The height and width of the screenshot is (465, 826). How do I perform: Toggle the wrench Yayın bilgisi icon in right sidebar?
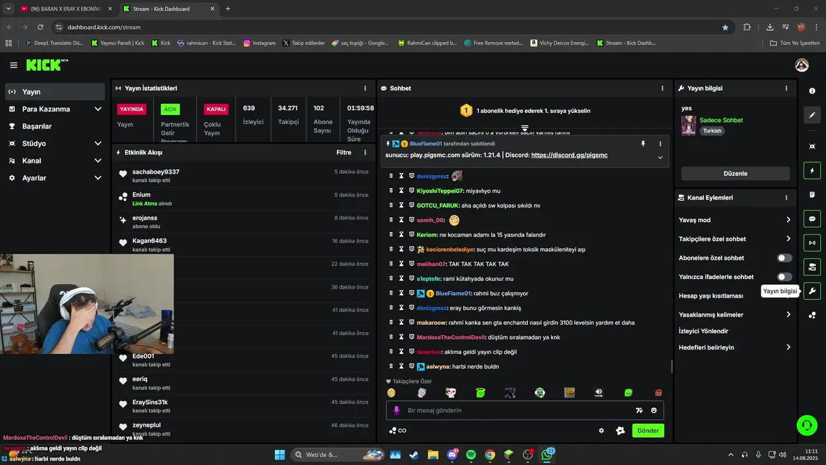pos(812,291)
